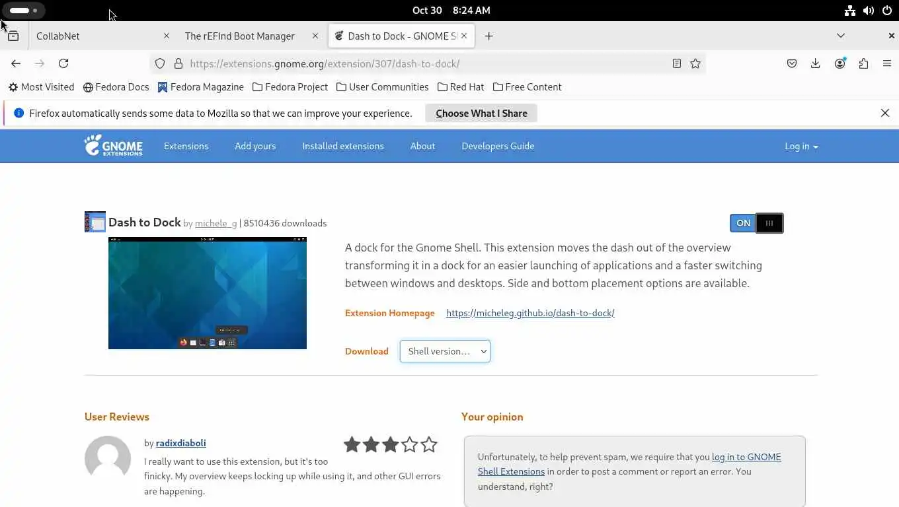Click the GNOME Activities pill indicator

pos(24,11)
